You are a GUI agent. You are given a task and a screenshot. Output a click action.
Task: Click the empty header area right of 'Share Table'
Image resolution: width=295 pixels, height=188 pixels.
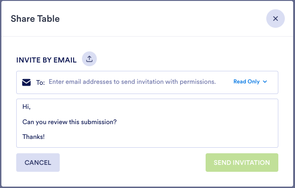coord(162,19)
